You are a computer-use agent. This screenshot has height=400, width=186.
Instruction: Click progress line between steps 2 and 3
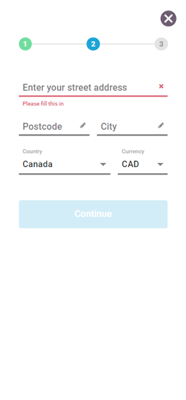[x=127, y=44]
